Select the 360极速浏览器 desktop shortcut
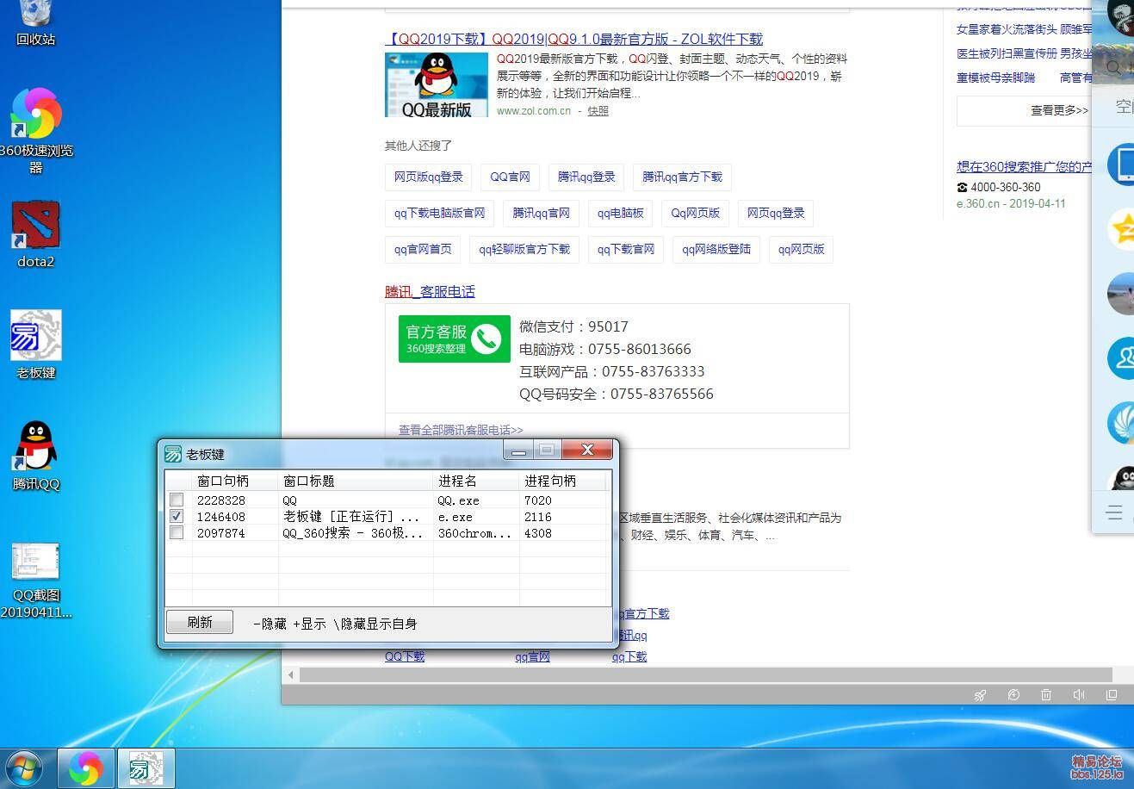 (x=36, y=129)
